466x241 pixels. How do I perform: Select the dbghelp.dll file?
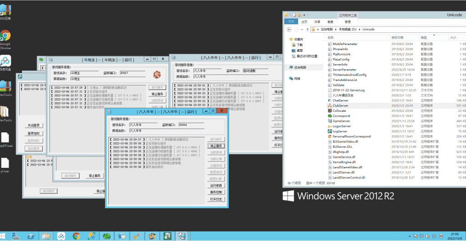pyautogui.click(x=340, y=152)
